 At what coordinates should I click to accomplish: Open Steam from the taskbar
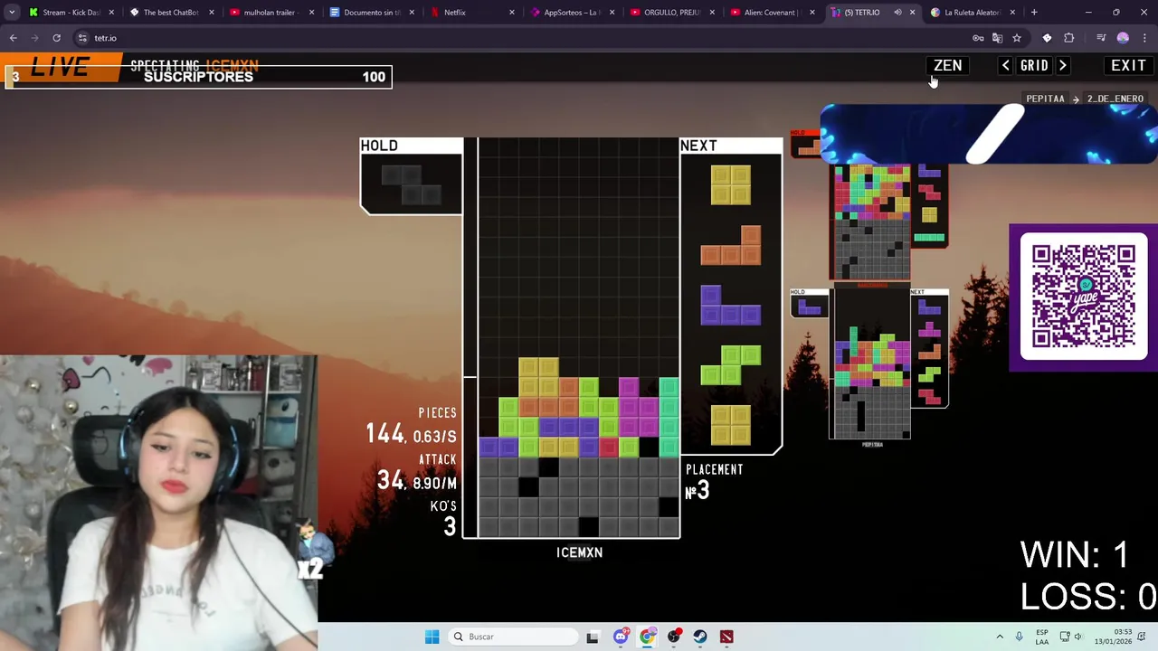[x=700, y=637]
